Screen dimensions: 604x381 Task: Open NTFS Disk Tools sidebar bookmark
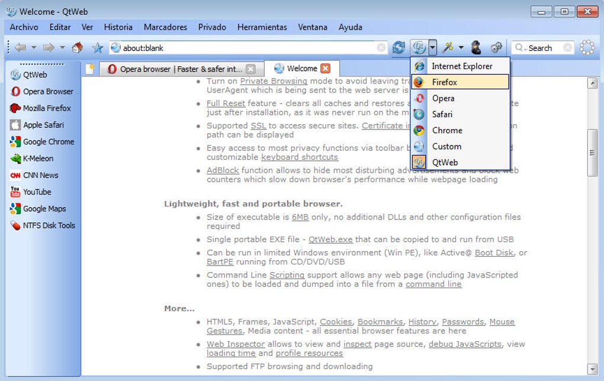43,225
